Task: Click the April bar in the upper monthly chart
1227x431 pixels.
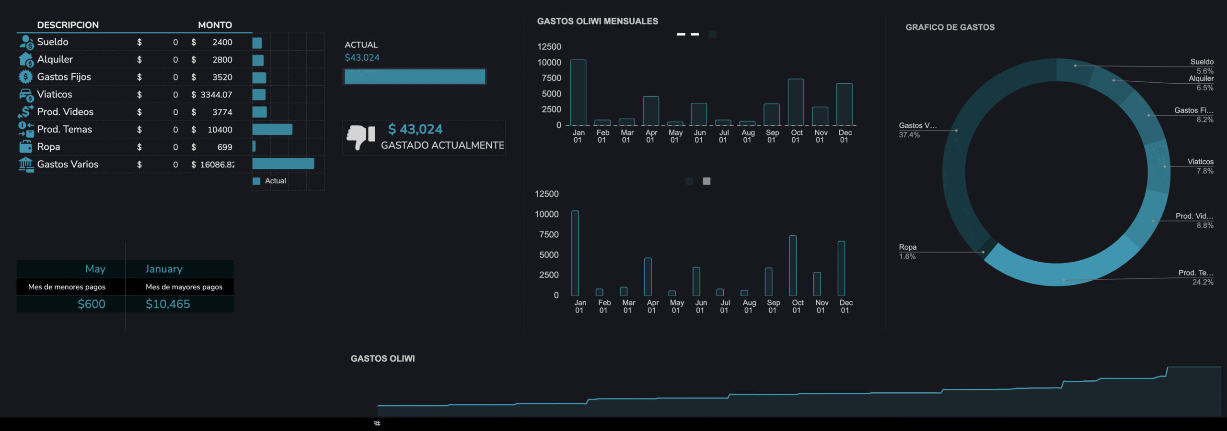Action: tap(651, 111)
